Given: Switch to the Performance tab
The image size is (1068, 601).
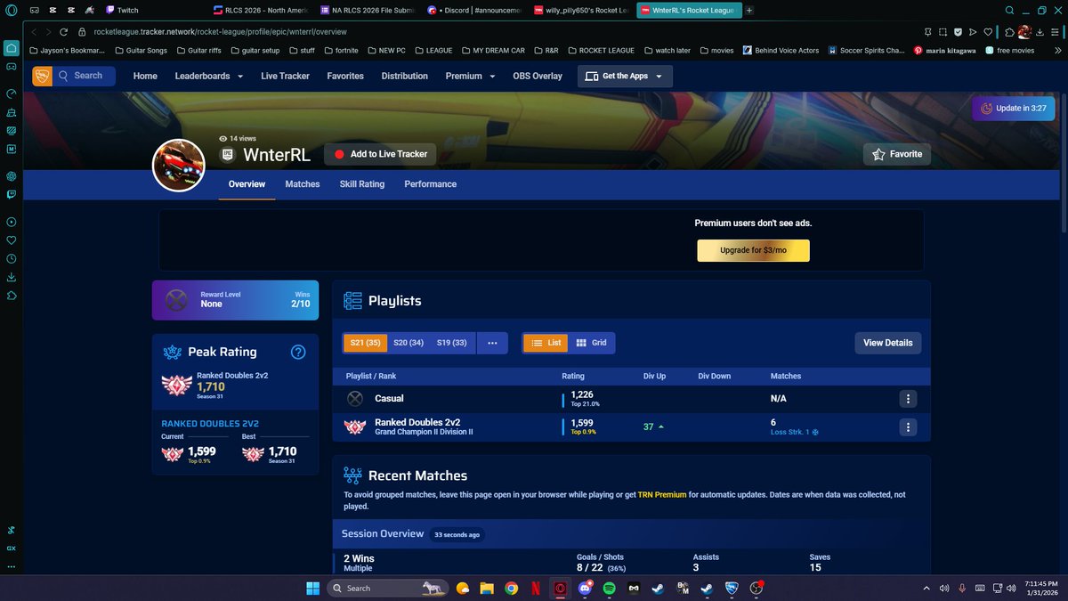Looking at the screenshot, I should click(431, 184).
